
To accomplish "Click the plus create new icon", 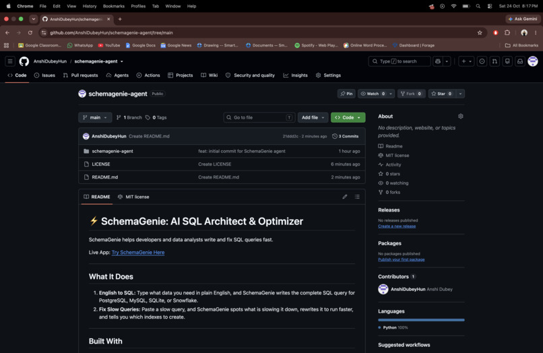I will pyautogui.click(x=464, y=61).
